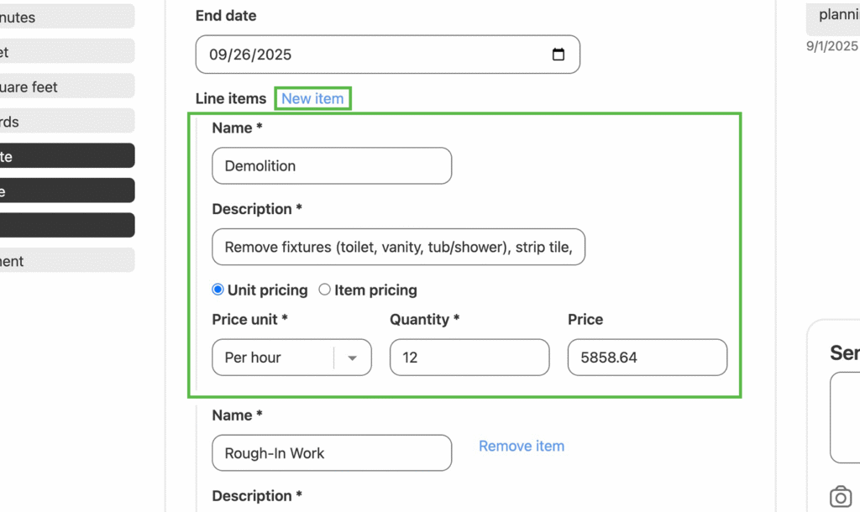Click the End date field showing 09/26/2025

tap(370, 55)
